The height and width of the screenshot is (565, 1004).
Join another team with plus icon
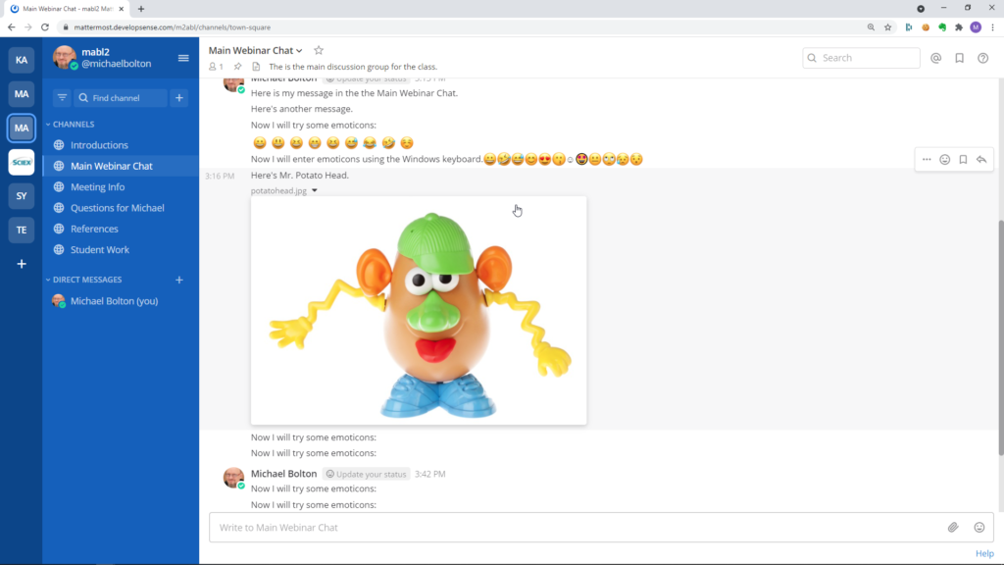pyautogui.click(x=22, y=264)
